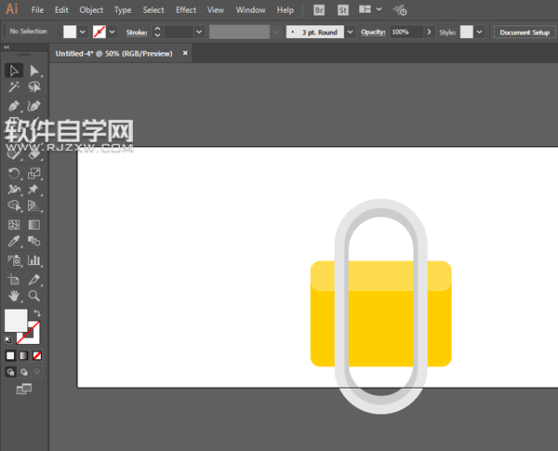Click the Document Setup button
The width and height of the screenshot is (558, 451).
tap(525, 33)
